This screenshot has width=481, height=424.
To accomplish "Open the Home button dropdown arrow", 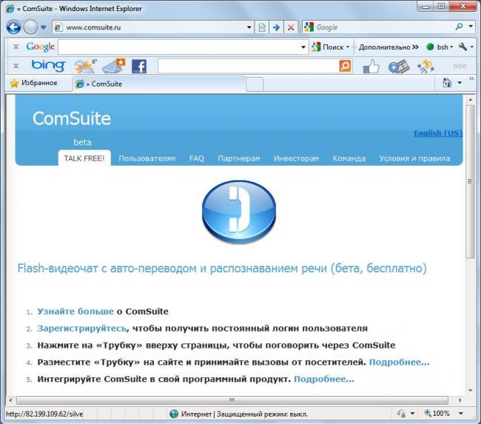I will [x=460, y=83].
